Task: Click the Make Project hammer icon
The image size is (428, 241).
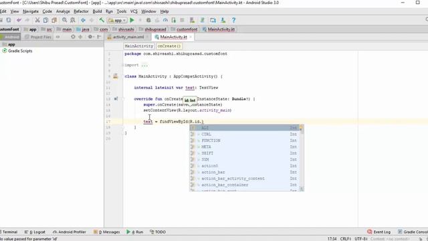Action: (x=102, y=20)
